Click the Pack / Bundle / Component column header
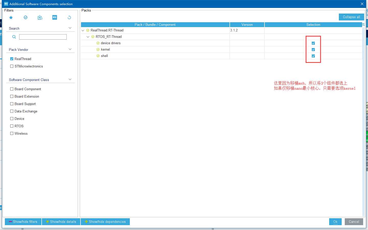This screenshot has height=230, width=368. [155, 25]
